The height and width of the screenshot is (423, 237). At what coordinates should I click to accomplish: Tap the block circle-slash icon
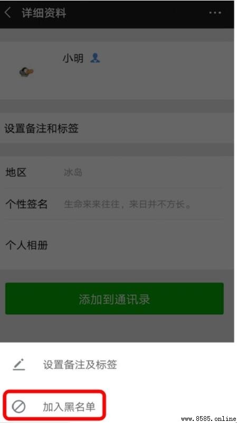tap(19, 407)
